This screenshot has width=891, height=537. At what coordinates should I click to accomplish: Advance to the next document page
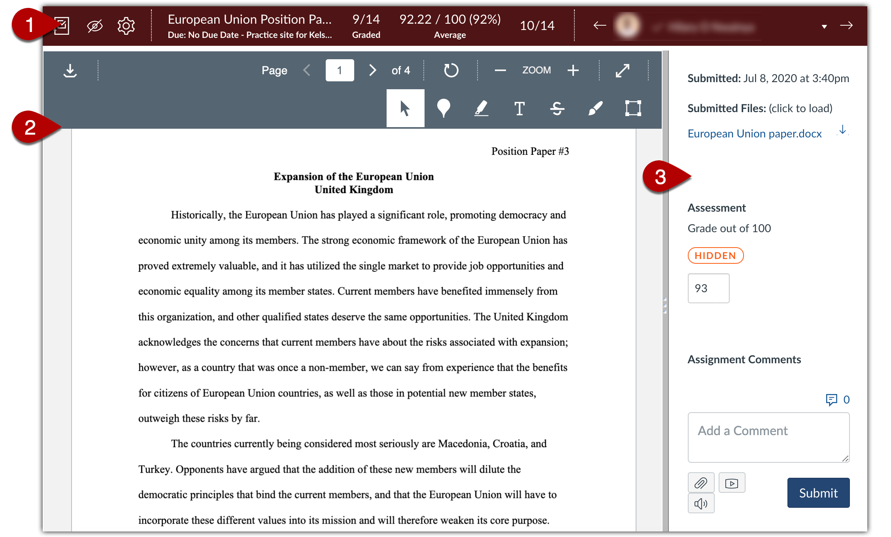[x=372, y=70]
